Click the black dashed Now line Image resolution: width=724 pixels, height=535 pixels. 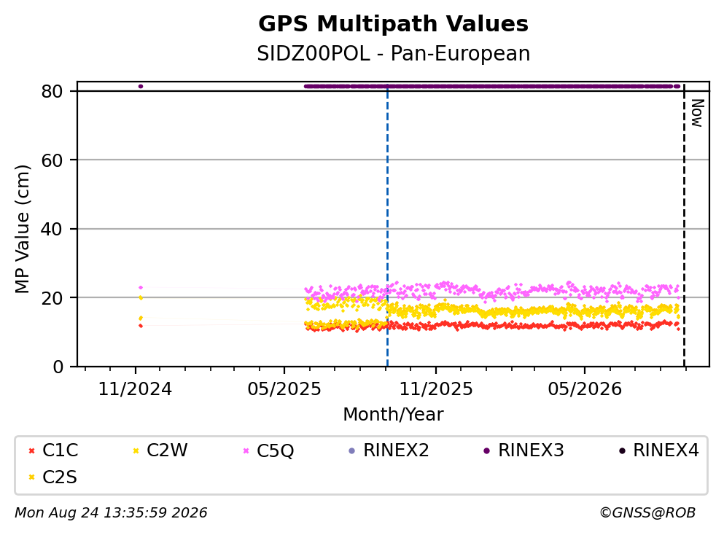pos(685,224)
